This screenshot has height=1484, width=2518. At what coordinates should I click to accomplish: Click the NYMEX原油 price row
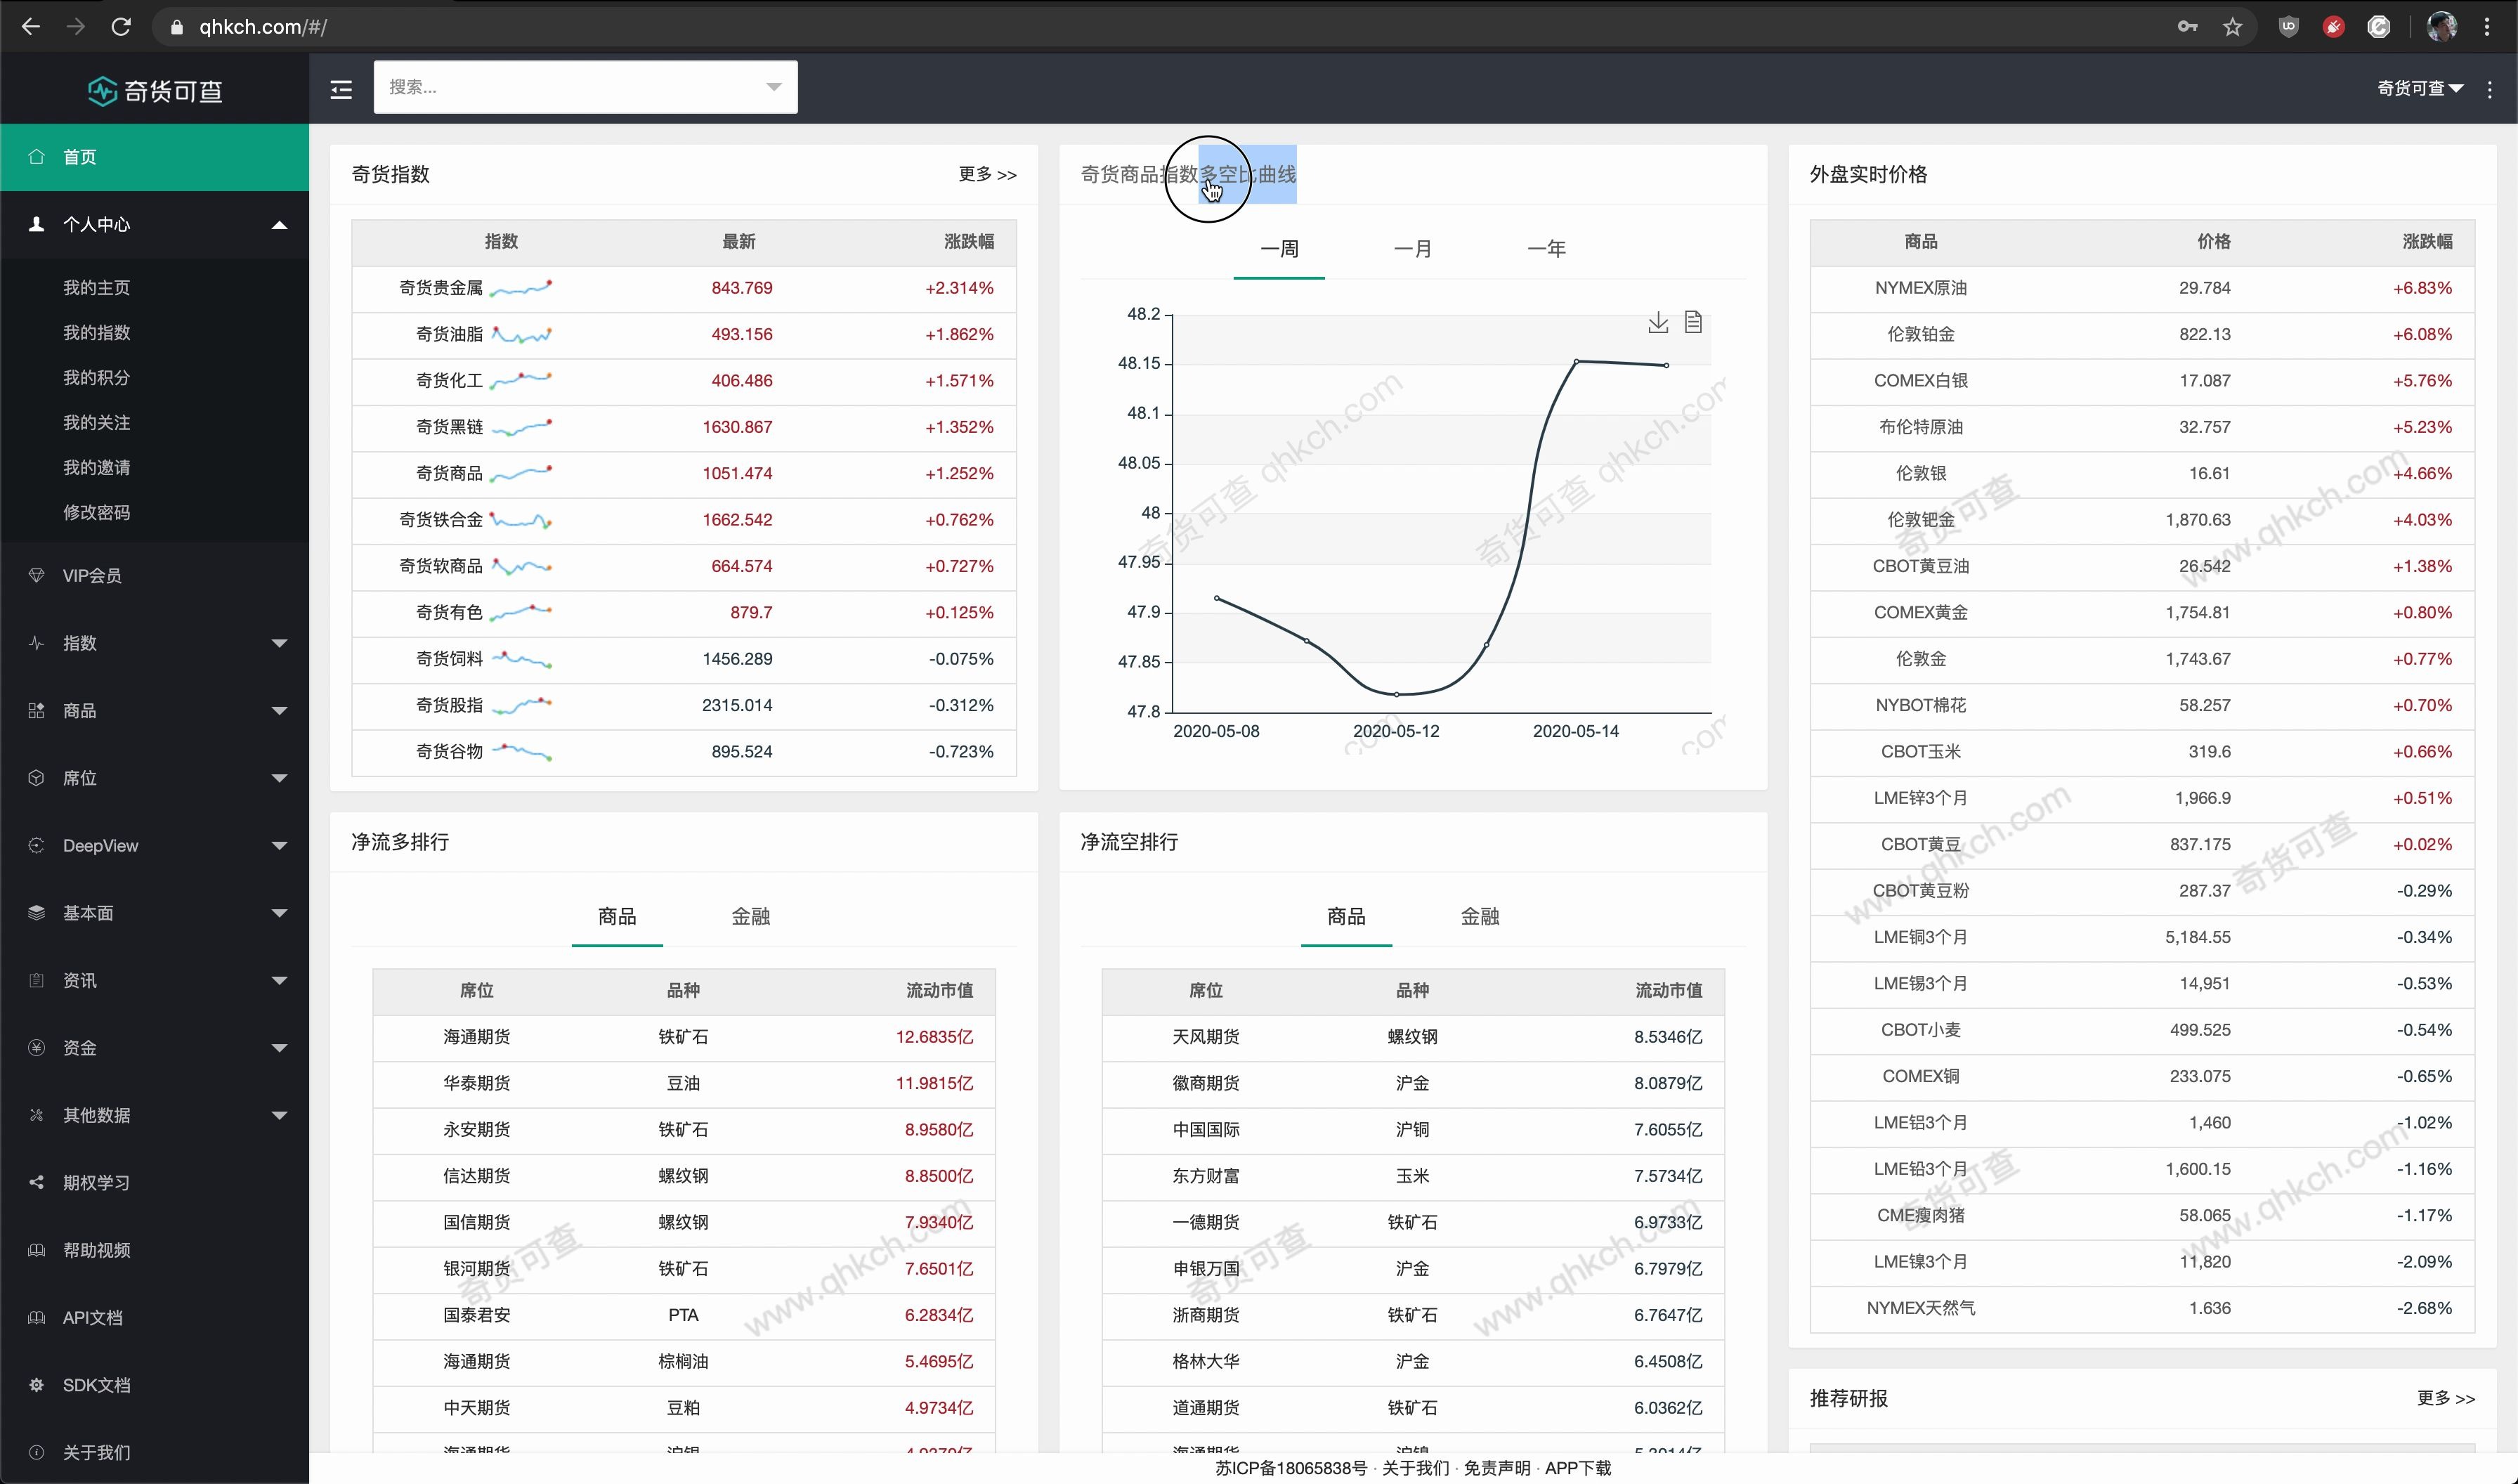click(2141, 288)
